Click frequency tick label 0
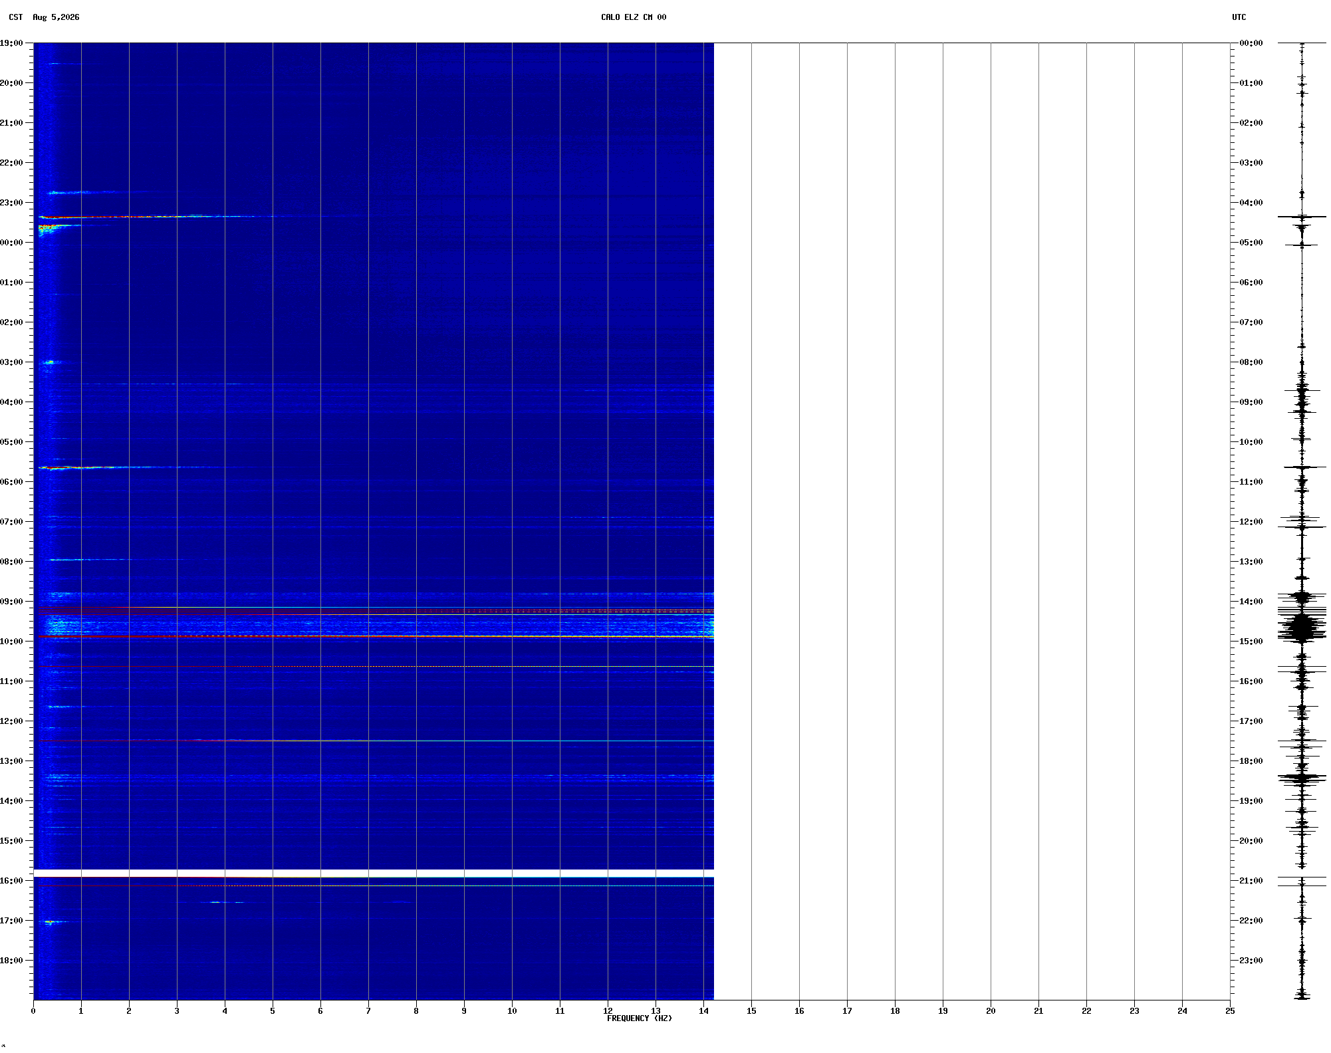1331x1053 pixels. pyautogui.click(x=33, y=1011)
